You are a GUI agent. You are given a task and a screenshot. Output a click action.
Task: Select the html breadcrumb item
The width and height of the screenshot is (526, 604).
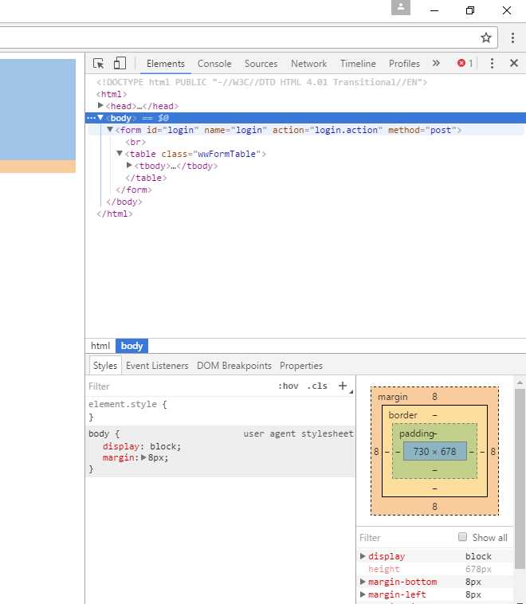[100, 346]
